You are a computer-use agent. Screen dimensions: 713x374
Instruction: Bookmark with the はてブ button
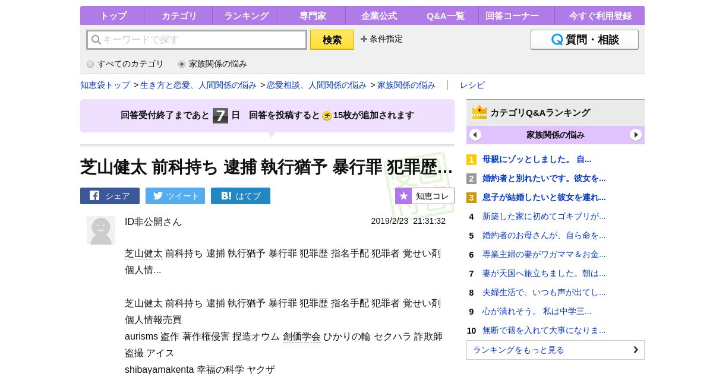tap(241, 196)
